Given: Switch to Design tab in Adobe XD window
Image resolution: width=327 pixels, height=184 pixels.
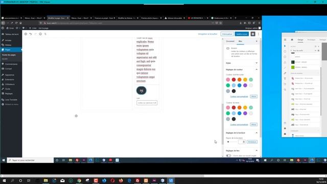Looking at the screenshot, I should click(300, 40).
